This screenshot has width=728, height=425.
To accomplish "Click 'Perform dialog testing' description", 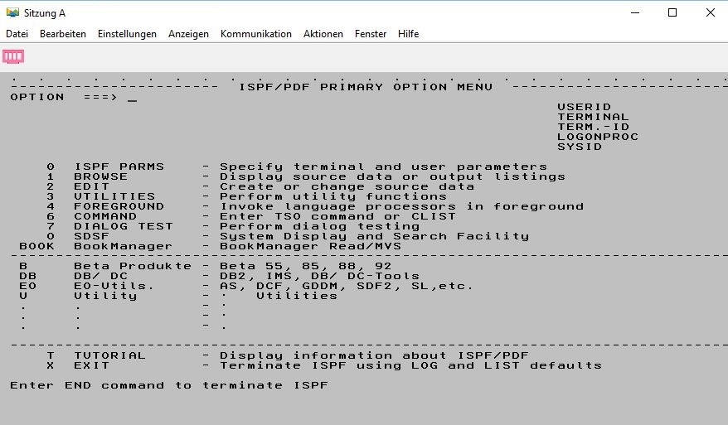I will pyautogui.click(x=319, y=227).
